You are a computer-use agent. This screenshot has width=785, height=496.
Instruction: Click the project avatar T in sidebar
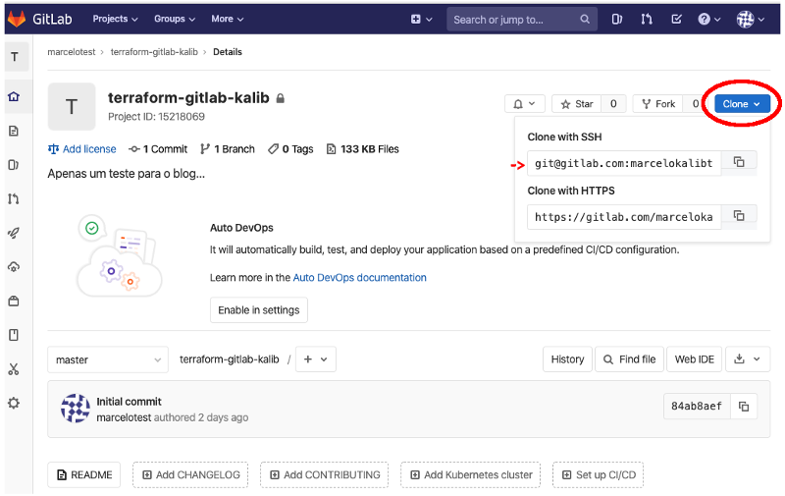tap(15, 57)
